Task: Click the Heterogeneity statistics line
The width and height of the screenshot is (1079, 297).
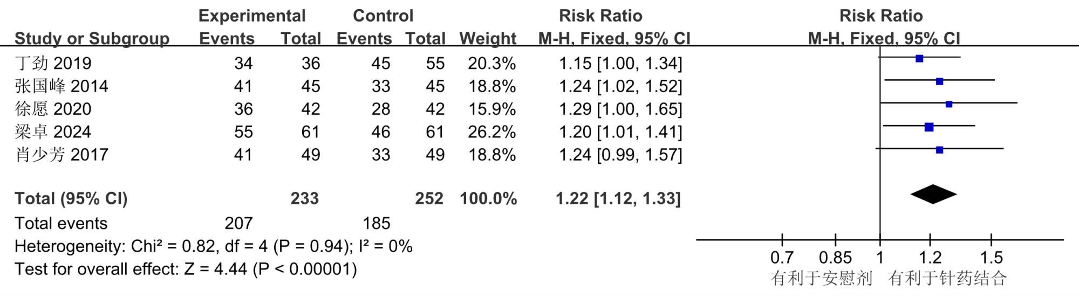Action: click(213, 246)
